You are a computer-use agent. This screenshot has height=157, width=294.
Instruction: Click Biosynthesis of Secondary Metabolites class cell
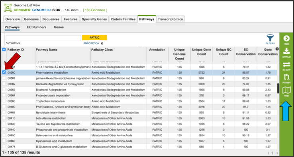[115, 113]
